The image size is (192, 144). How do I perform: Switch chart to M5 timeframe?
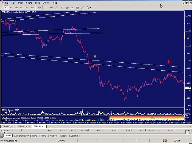[x=11, y=8]
